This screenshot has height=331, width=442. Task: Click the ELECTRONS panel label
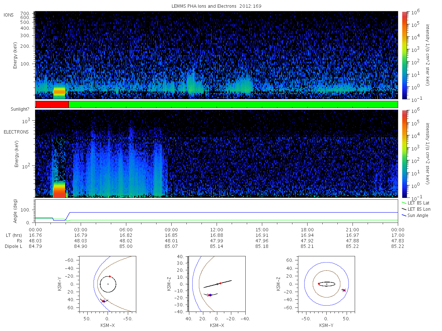16,132
